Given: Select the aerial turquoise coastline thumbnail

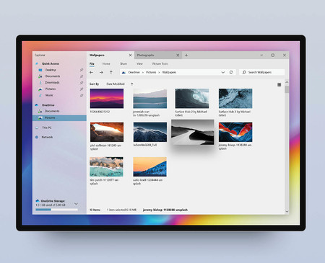Looking at the screenshot, I should click(x=106, y=167).
